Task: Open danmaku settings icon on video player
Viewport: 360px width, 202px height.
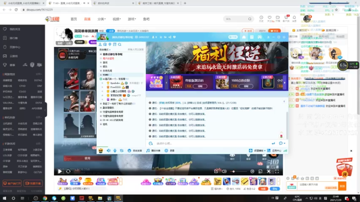Action: (x=252, y=171)
